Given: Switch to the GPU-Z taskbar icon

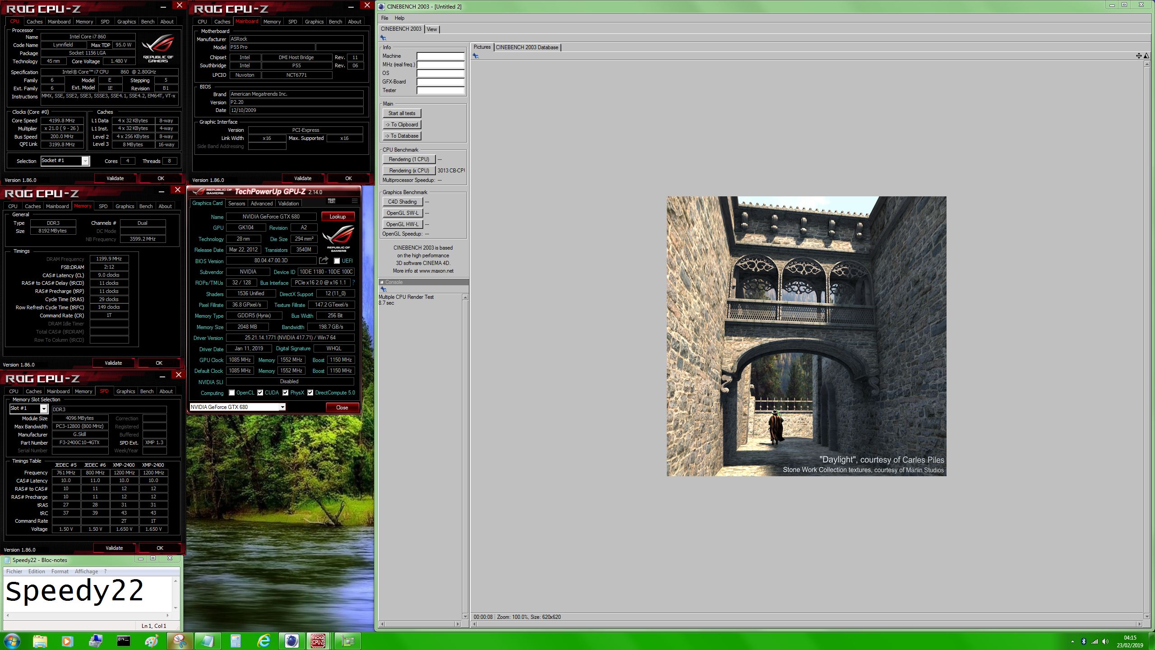Looking at the screenshot, I should pos(348,641).
